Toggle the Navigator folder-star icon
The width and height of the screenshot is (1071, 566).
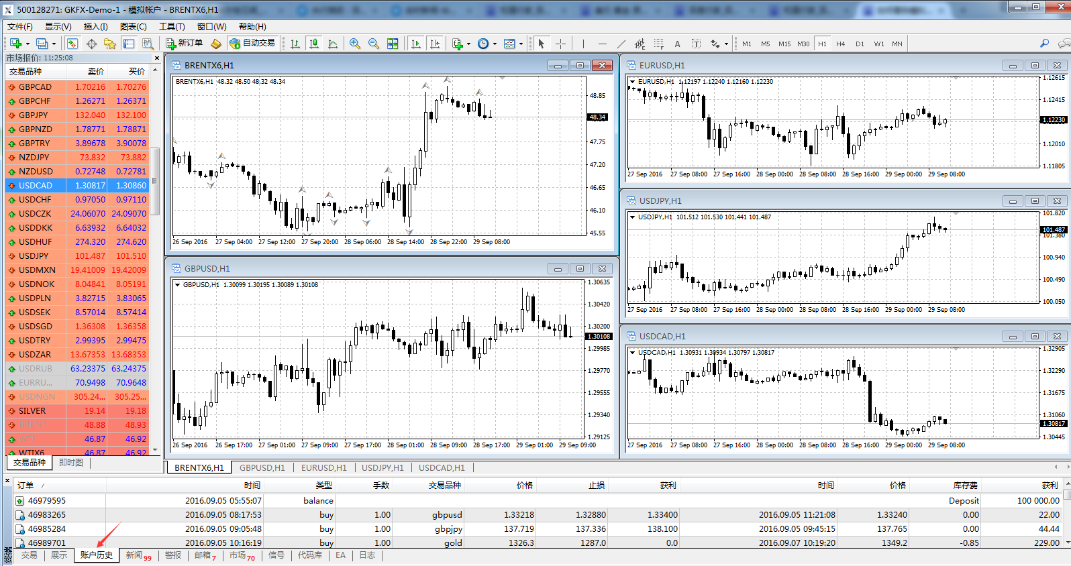[x=110, y=44]
